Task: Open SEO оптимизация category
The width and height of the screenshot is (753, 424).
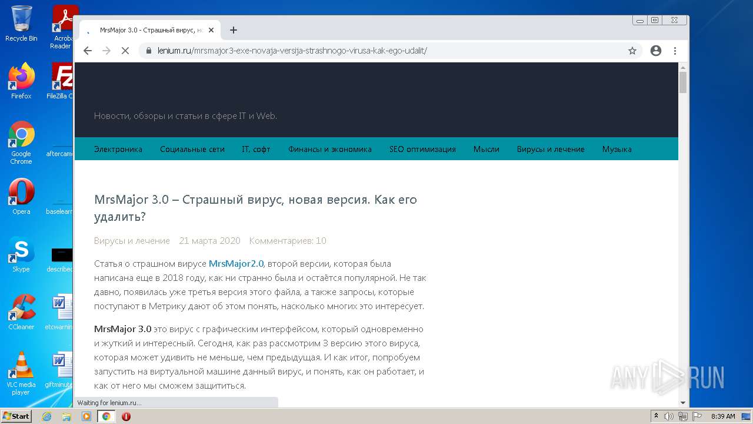Action: (422, 149)
